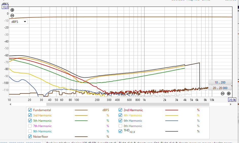Enable the 8th Harmonic trace
The width and height of the screenshot is (239, 143).
pos(120,126)
